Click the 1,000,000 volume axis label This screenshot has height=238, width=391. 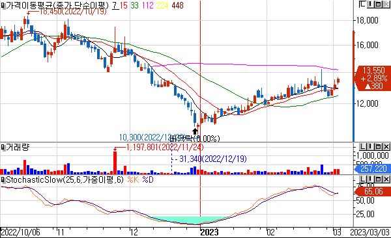pyautogui.click(x=372, y=155)
